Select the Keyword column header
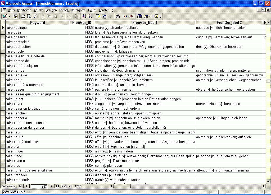The height and width of the screenshot is (195, 271). point(37,22)
